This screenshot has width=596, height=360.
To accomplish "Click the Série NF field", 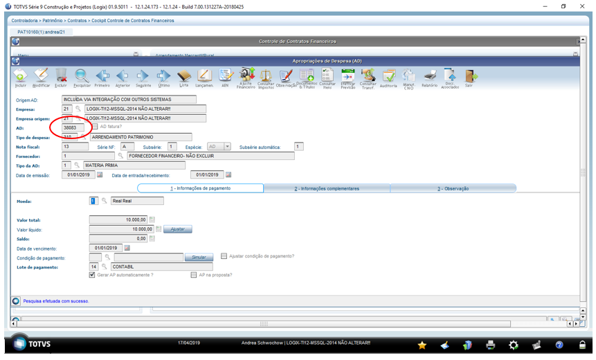I will 127,146.
